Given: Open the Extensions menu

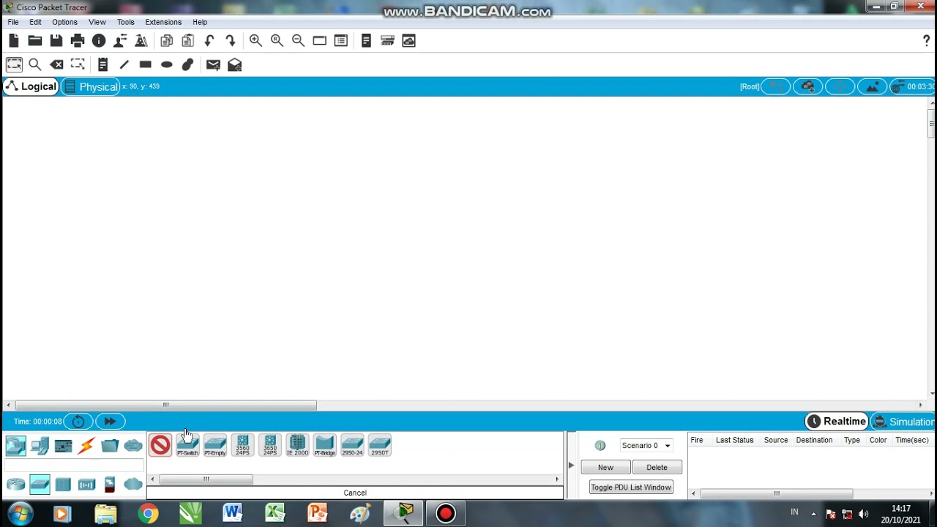Looking at the screenshot, I should pos(163,22).
